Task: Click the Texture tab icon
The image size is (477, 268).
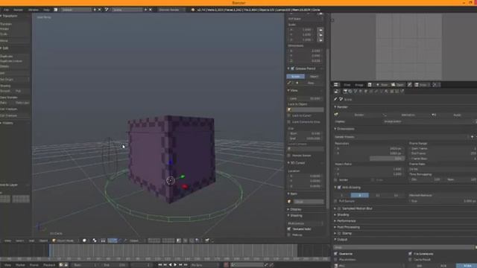Action: pyautogui.click(x=392, y=91)
